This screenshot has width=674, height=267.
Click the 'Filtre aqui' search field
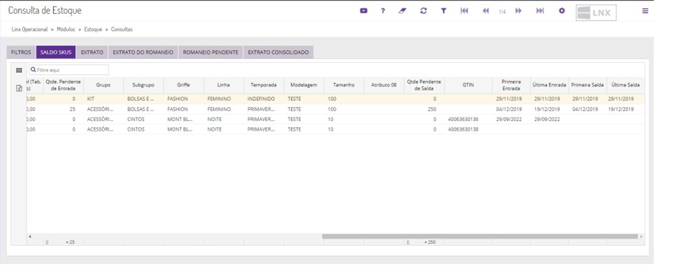(72, 70)
